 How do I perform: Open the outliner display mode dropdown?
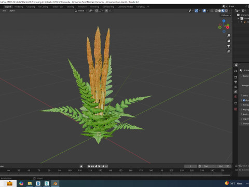point(238,11)
